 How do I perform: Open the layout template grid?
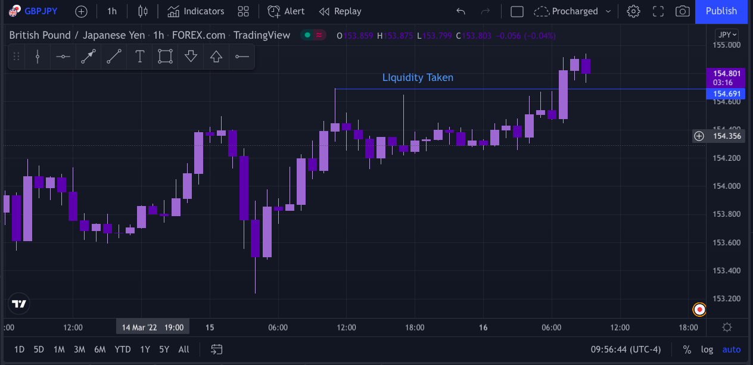(x=243, y=11)
